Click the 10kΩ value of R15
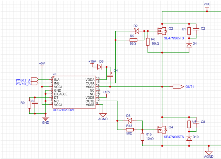221x159 pixels. tap(150, 139)
